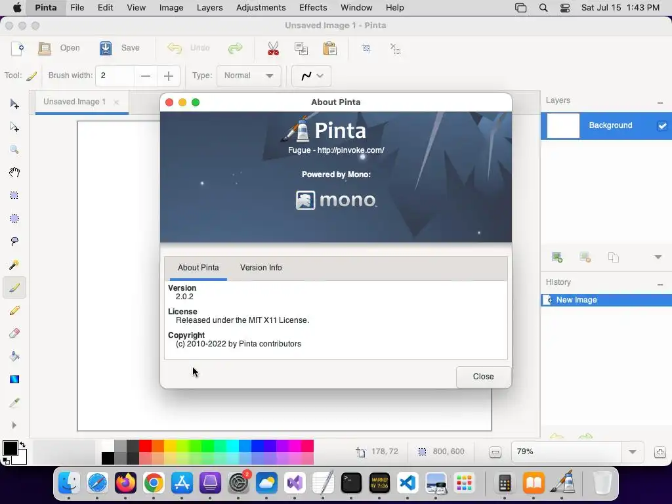The height and width of the screenshot is (504, 672).
Task: Select the Zoom magnifier tool
Action: pos(14,150)
